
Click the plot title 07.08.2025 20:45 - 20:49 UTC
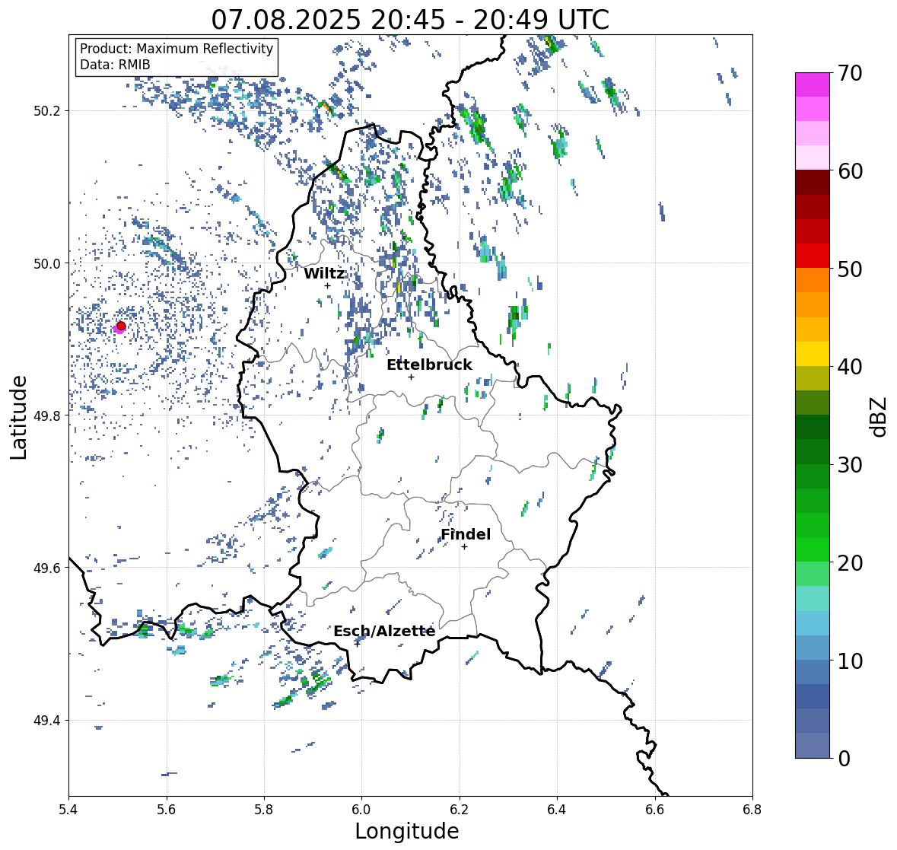click(410, 20)
